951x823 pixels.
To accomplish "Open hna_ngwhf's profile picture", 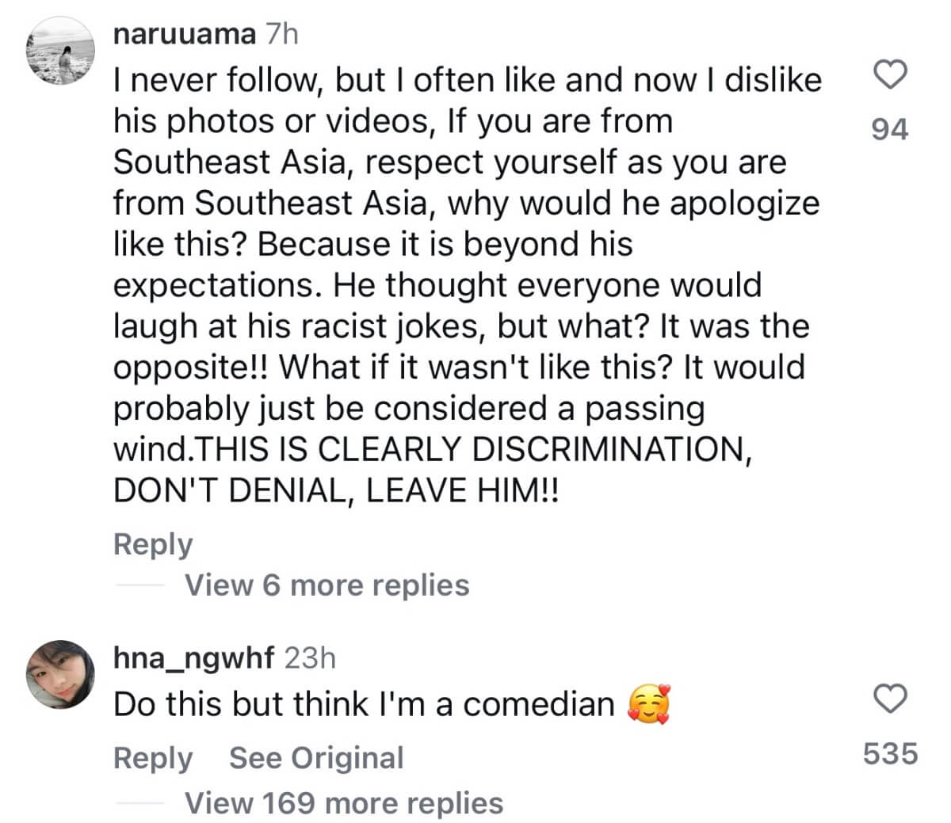I will [61, 673].
